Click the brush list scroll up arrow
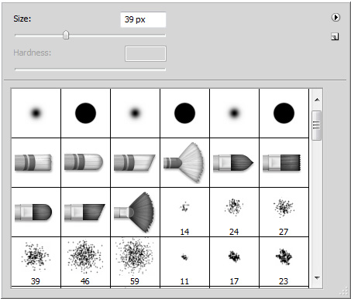 (x=317, y=100)
